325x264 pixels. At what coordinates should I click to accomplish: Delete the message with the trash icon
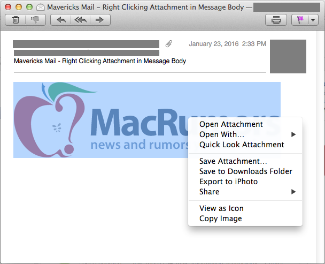coord(16,20)
